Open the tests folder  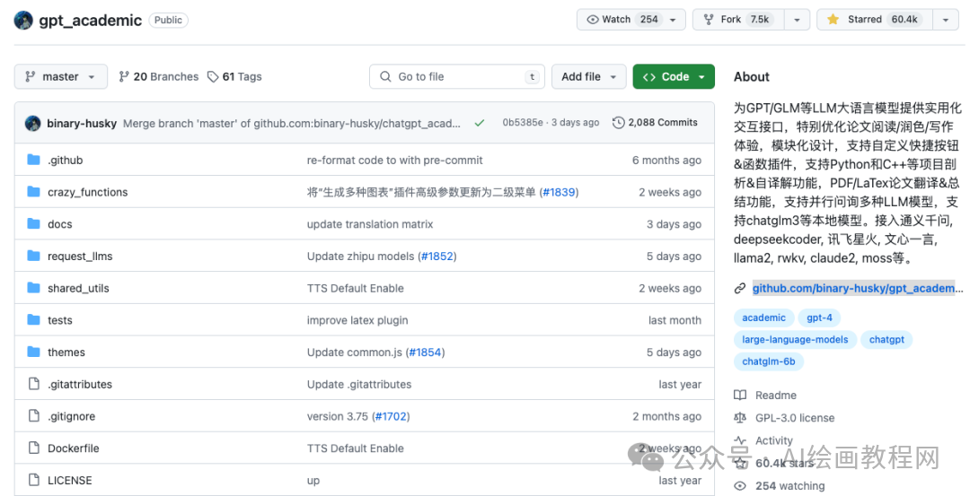pos(60,320)
